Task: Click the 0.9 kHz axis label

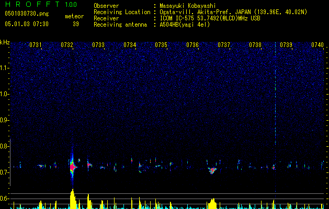Action: click(4, 120)
